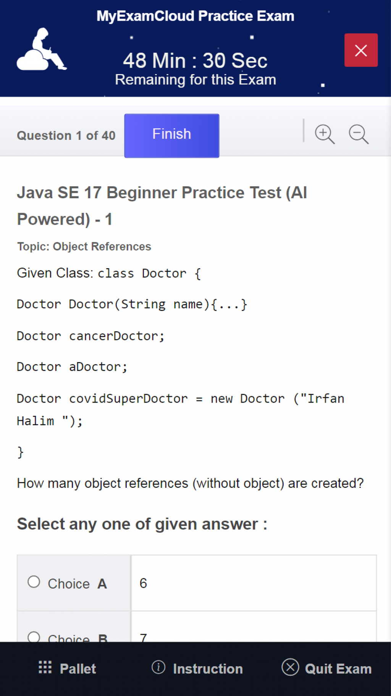This screenshot has height=696, width=391.
Task: Open the Pallet tab label
Action: click(x=78, y=668)
